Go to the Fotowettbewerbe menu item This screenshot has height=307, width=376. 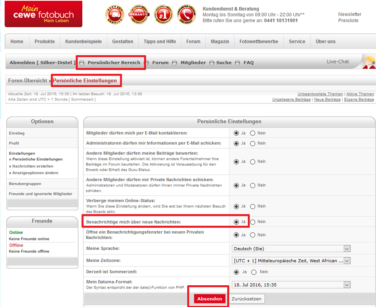pos(259,41)
